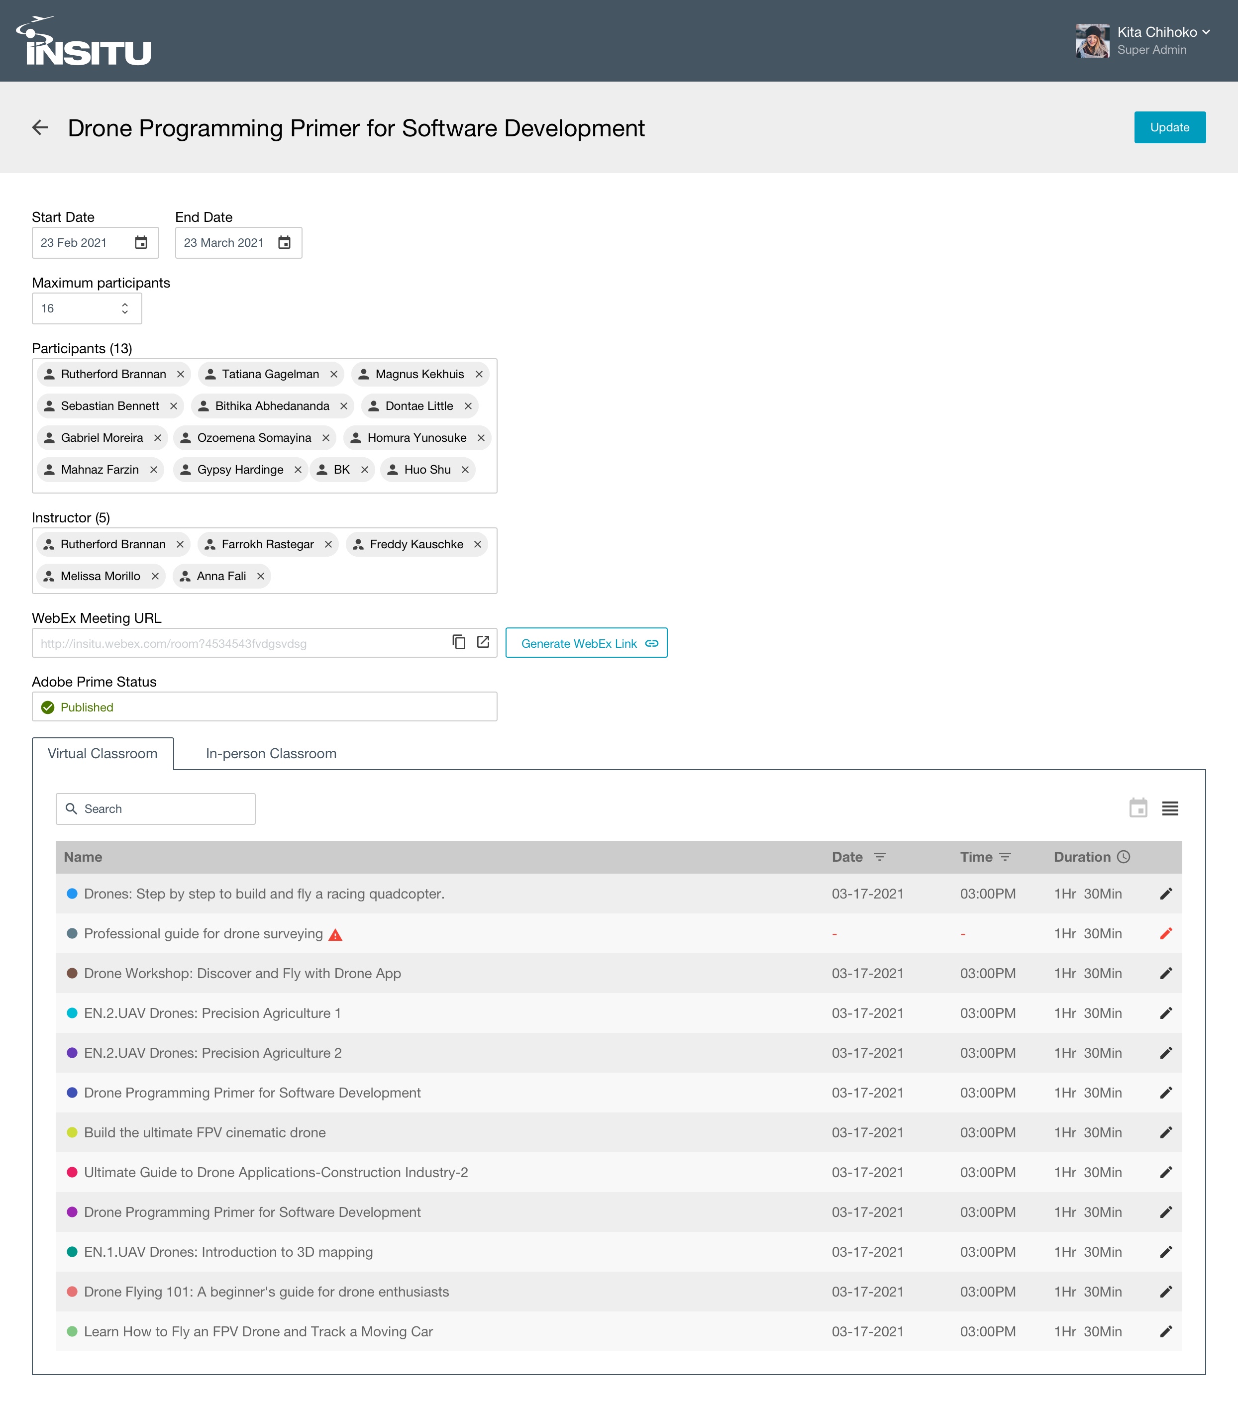Select the Virtual Classroom tab

(x=103, y=754)
